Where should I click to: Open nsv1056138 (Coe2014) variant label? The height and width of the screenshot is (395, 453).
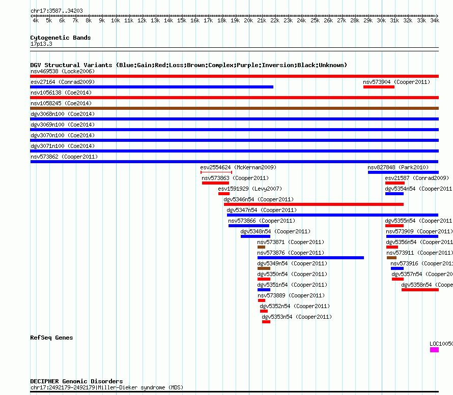(61, 93)
